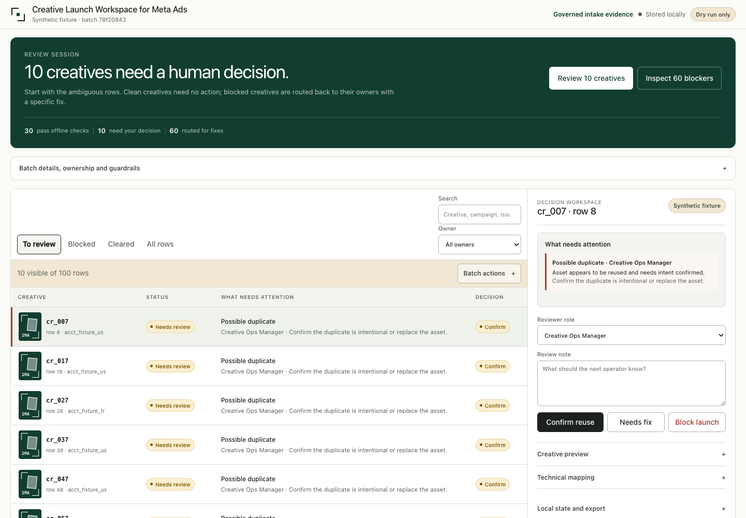Click the Dry run only badge

713,15
